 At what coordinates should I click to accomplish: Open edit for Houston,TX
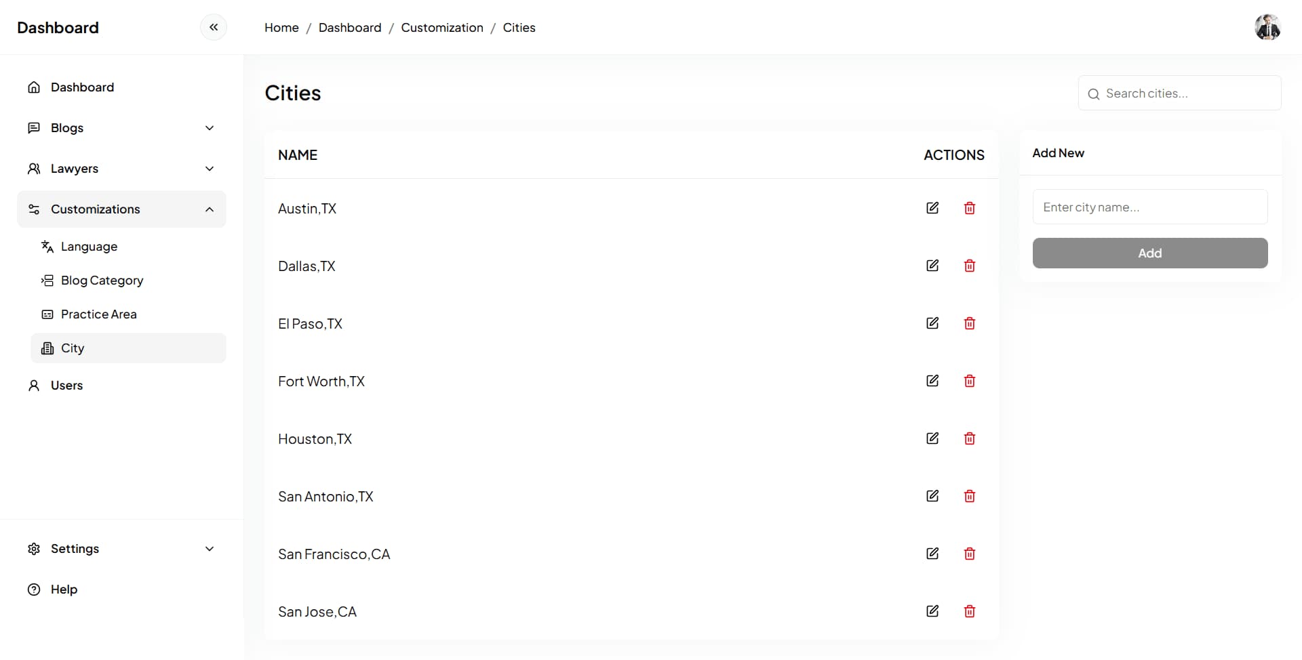pos(932,438)
